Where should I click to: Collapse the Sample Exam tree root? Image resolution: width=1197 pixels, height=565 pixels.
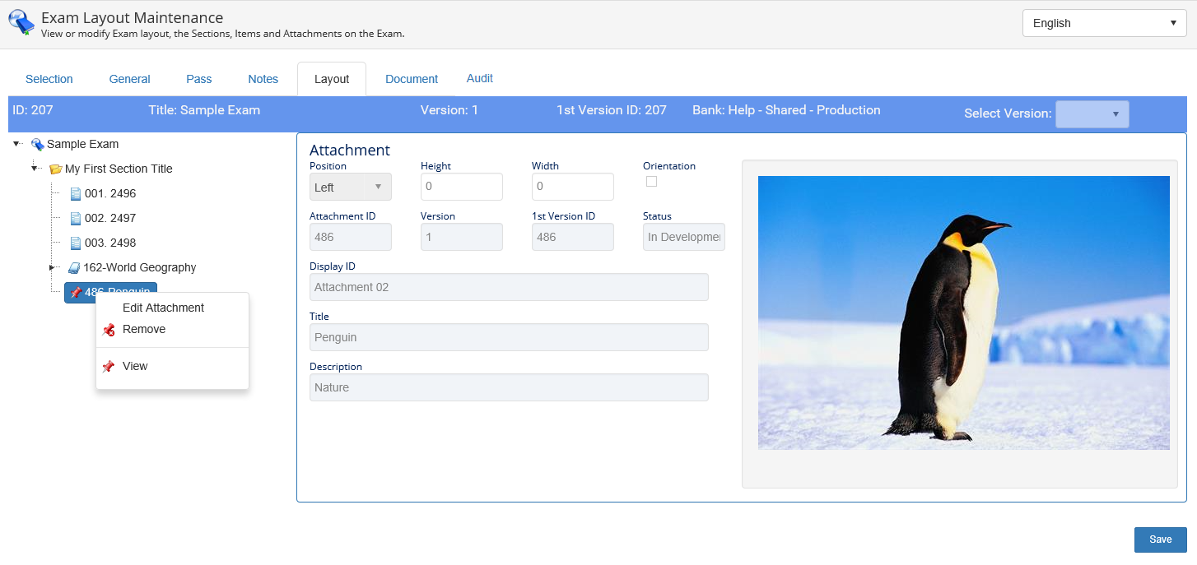(16, 144)
